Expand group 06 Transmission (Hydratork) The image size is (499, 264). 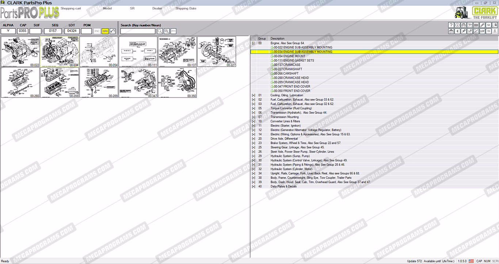(x=253, y=113)
